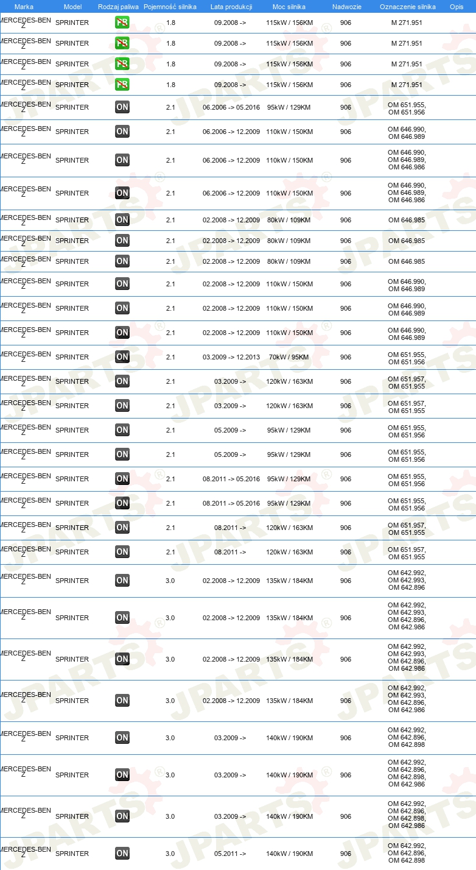Click the 05.2011 -> production date
Screen dimensions: 476x870
230,854
